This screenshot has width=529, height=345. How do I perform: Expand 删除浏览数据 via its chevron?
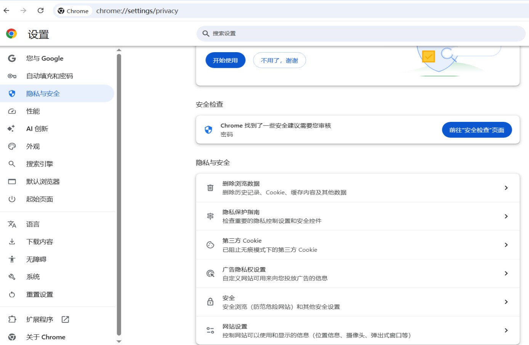(x=506, y=188)
